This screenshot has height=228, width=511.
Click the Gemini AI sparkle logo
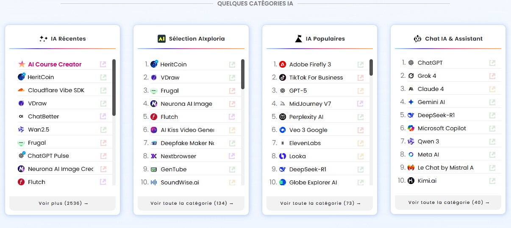pyautogui.click(x=411, y=102)
